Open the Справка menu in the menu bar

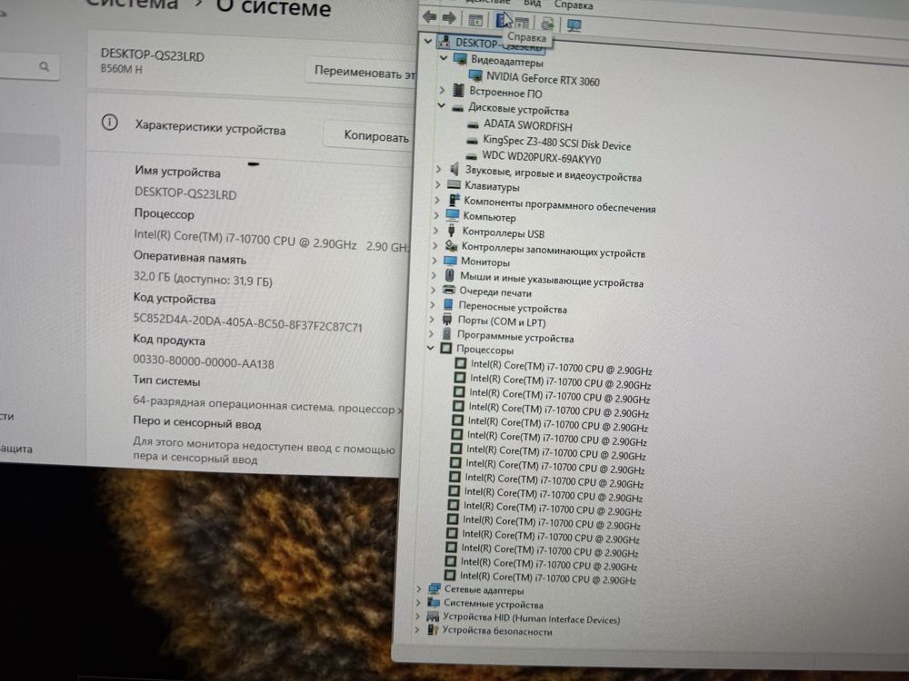[x=574, y=5]
